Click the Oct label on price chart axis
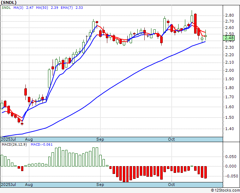The height and width of the screenshot is (193, 240). coord(172,139)
